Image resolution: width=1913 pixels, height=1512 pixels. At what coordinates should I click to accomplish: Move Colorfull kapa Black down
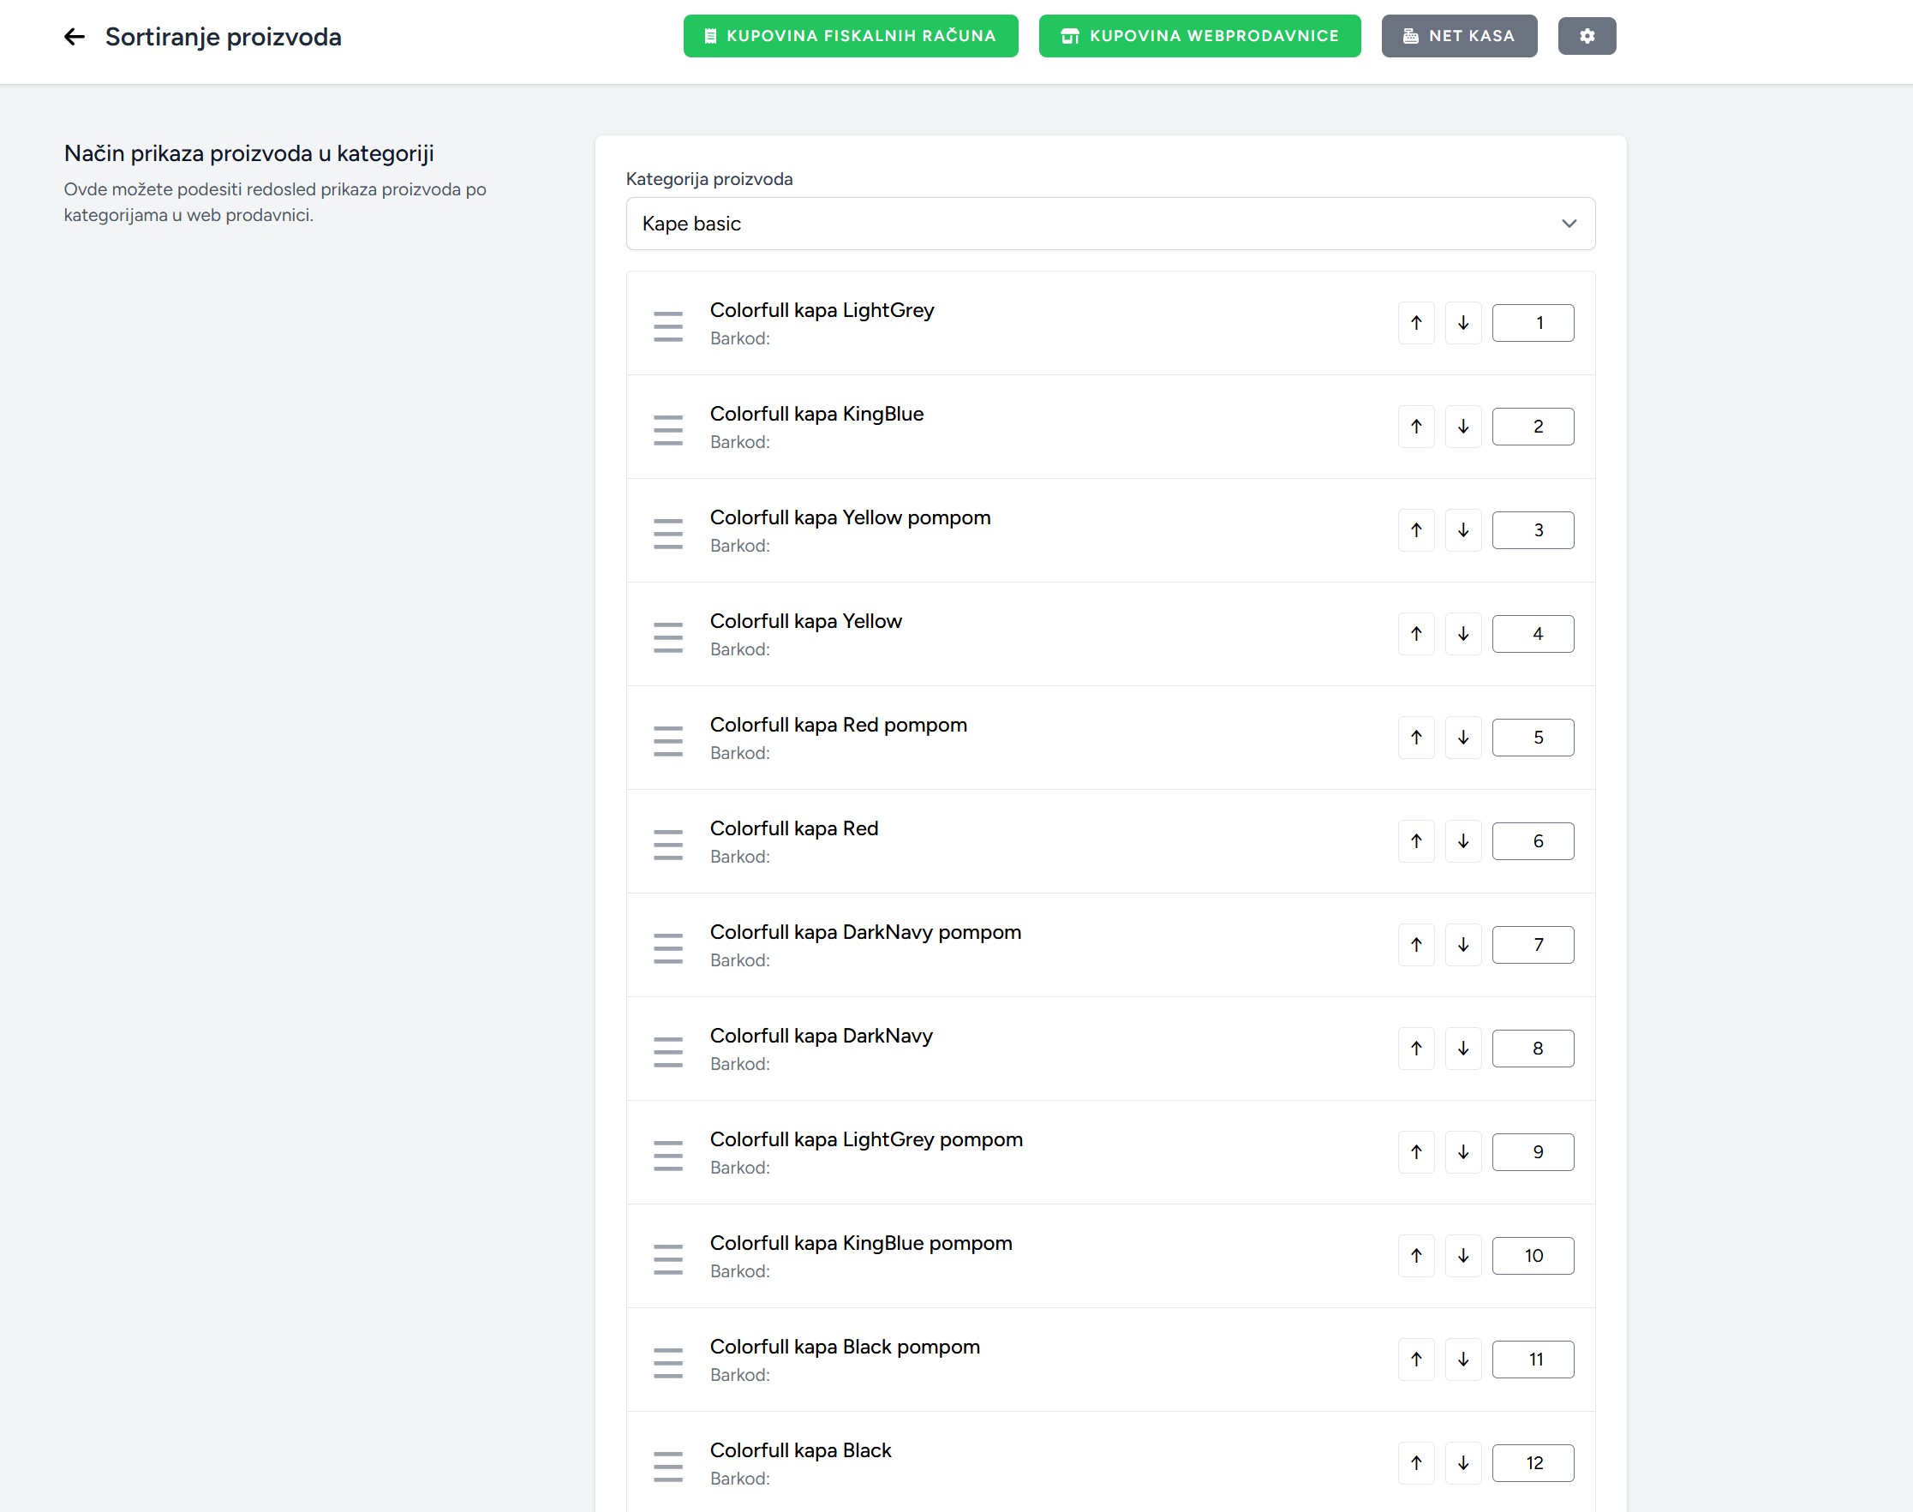[x=1463, y=1462]
